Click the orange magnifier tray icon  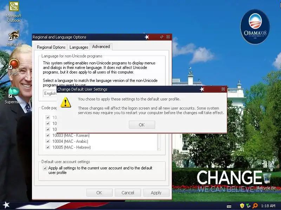pyautogui.click(x=255, y=206)
